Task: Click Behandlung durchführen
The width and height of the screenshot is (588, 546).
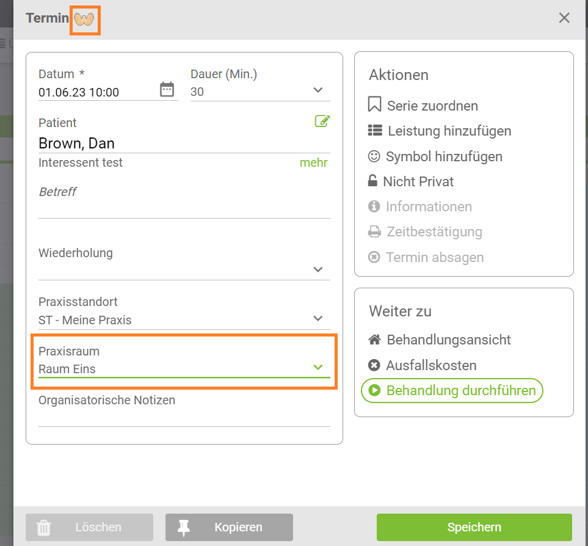Action: point(452,390)
